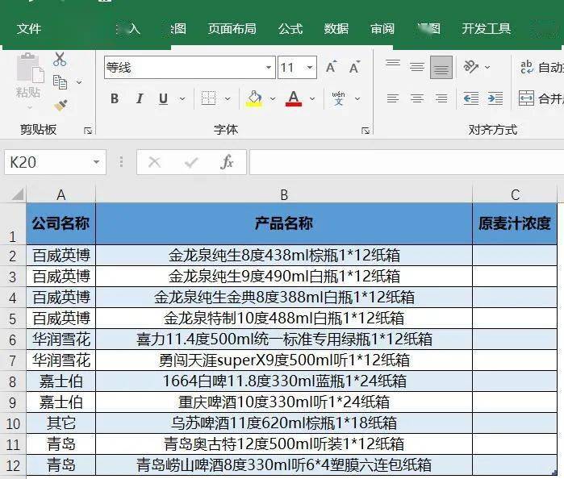Increase font size with larger A

[331, 67]
